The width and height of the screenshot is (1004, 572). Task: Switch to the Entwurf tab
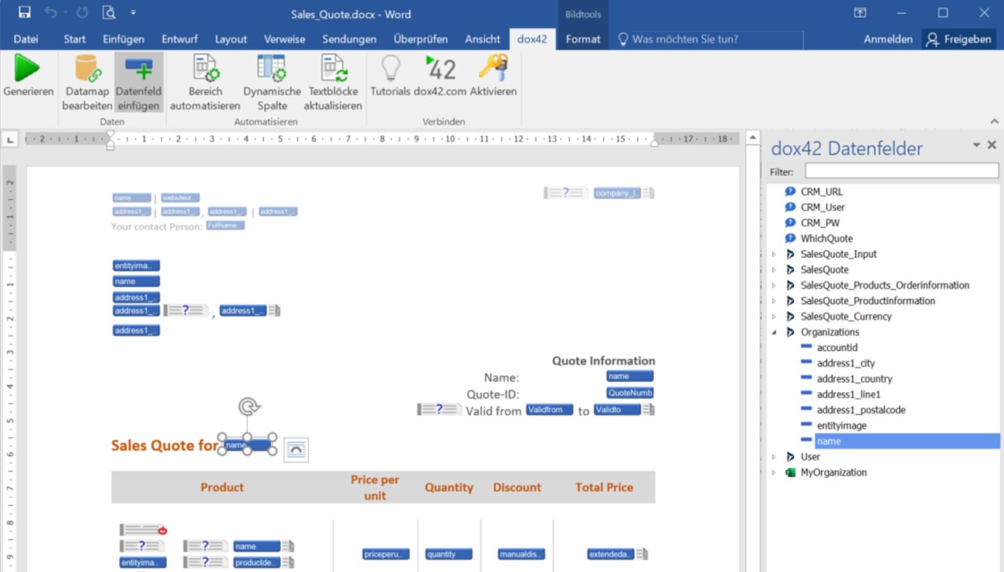pyautogui.click(x=180, y=39)
